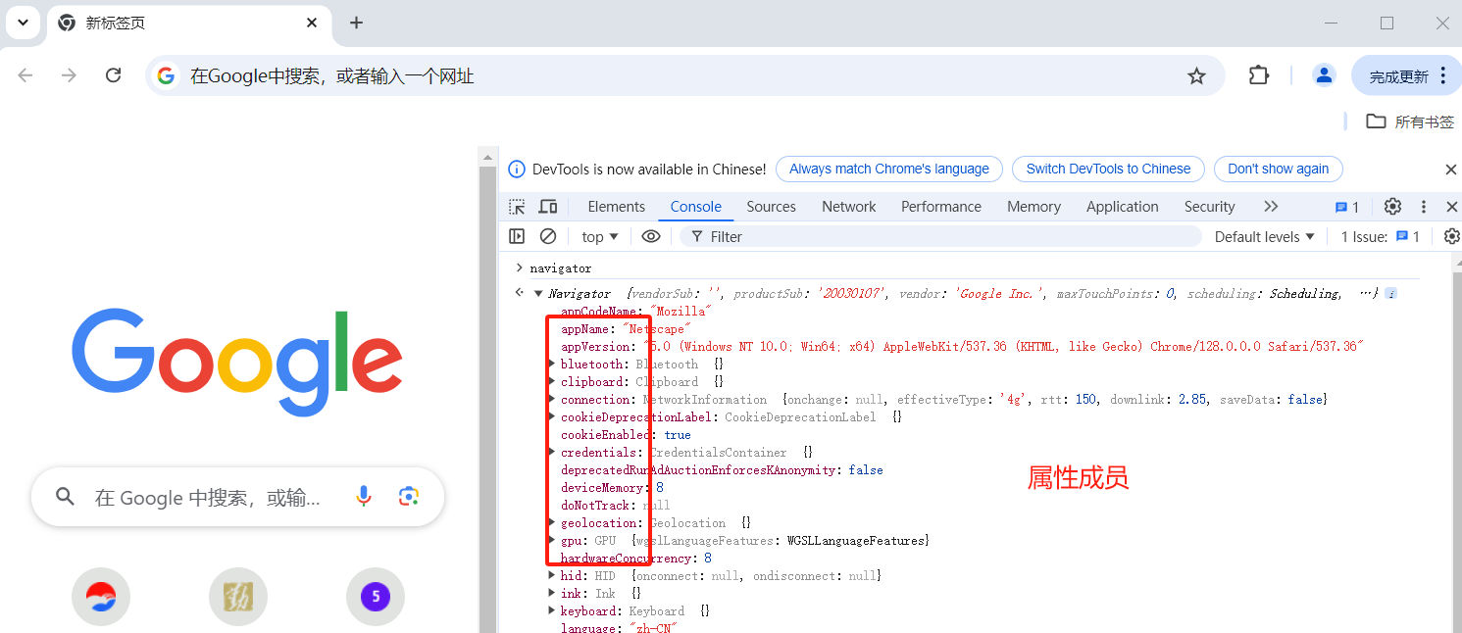Screen dimensions: 1462x633
Task: Switch to the Console tab
Action: coord(696,207)
